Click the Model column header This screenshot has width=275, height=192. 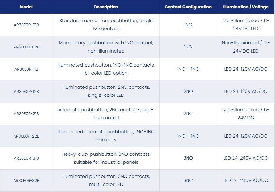(x=26, y=7)
